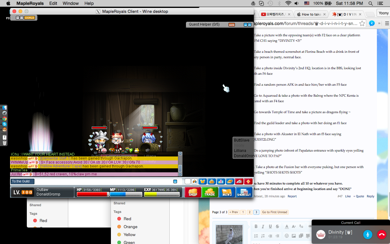This screenshot has width=390, height=244.
Task: Toggle Italic in the forum editor
Action: coord(263,226)
